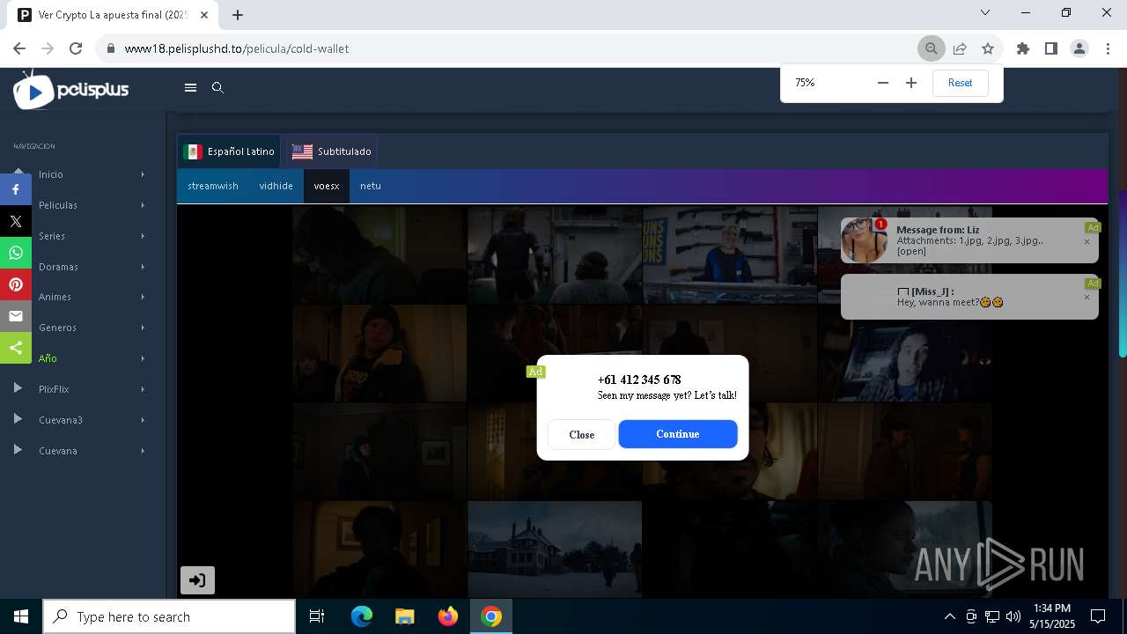This screenshot has width=1127, height=634.
Task: Click the video player area
Action: (642, 401)
